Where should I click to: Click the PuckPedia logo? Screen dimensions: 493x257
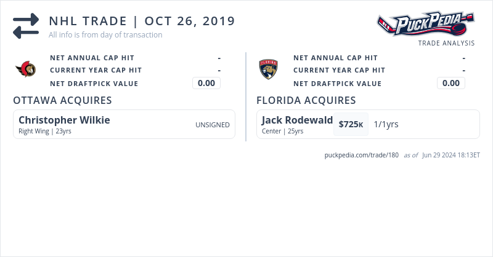tap(426, 25)
